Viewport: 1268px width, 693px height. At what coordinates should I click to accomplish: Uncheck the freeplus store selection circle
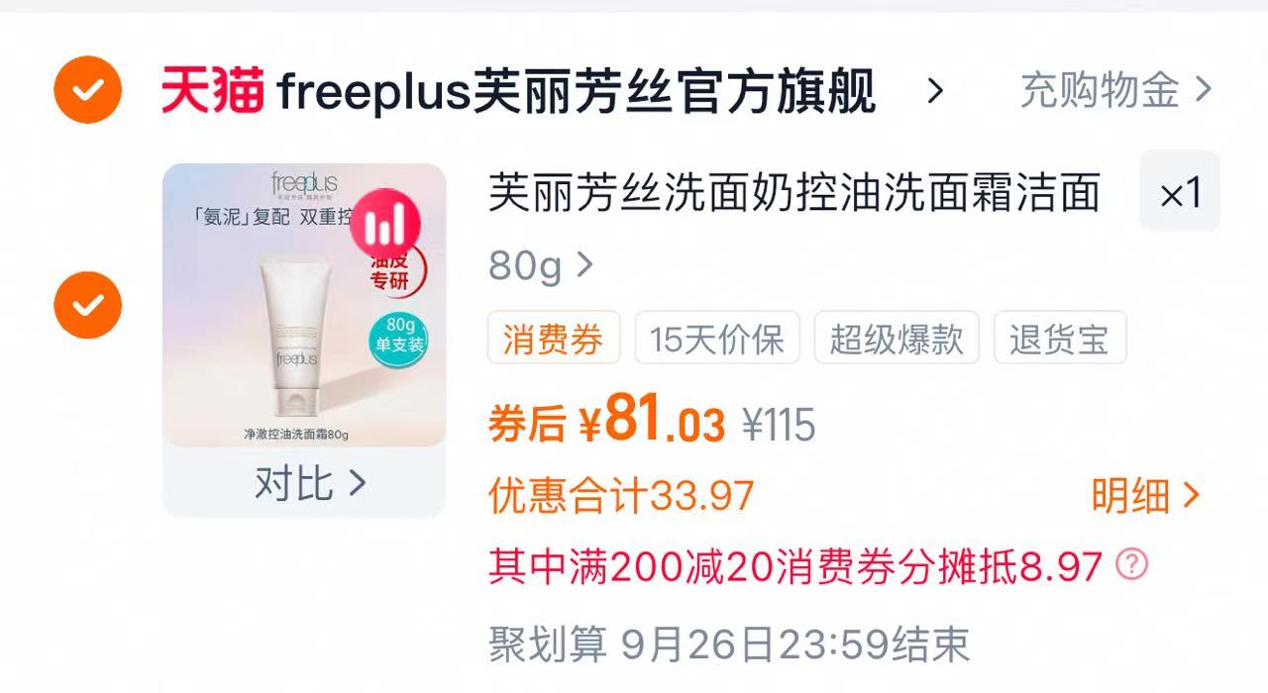88,91
